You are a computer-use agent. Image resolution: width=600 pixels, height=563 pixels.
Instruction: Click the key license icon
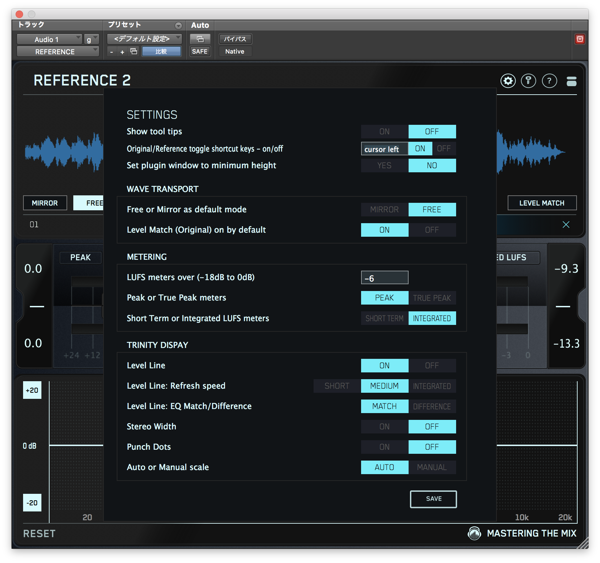(529, 81)
